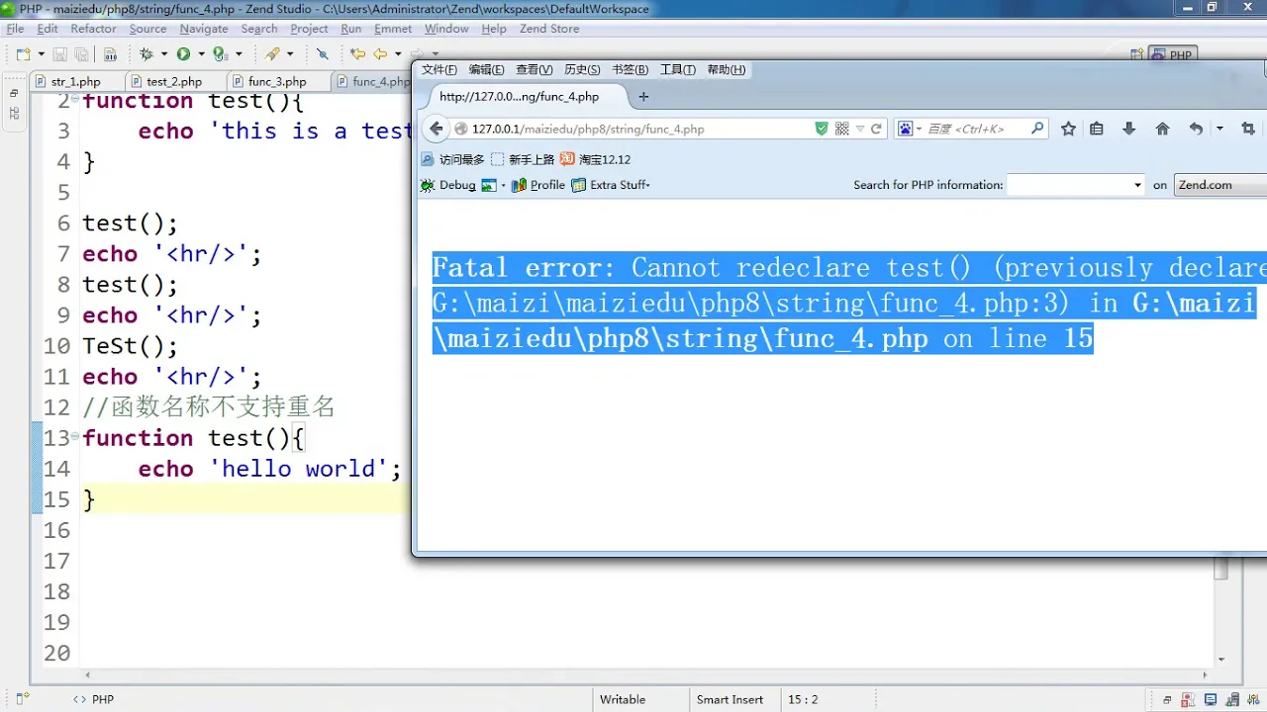Click the PHP perspective button
The height and width of the screenshot is (712, 1267).
(x=1172, y=55)
